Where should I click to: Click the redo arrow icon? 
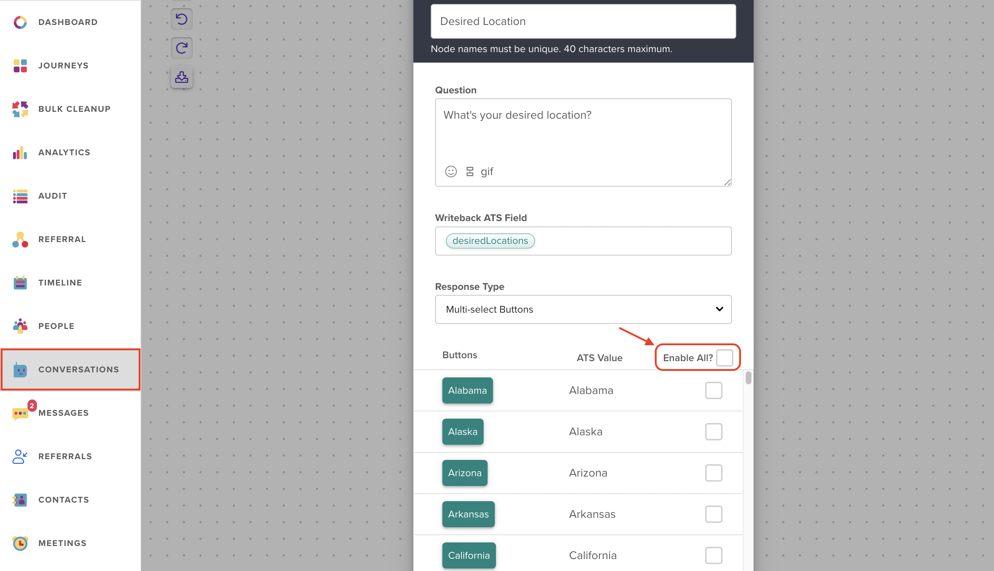181,48
